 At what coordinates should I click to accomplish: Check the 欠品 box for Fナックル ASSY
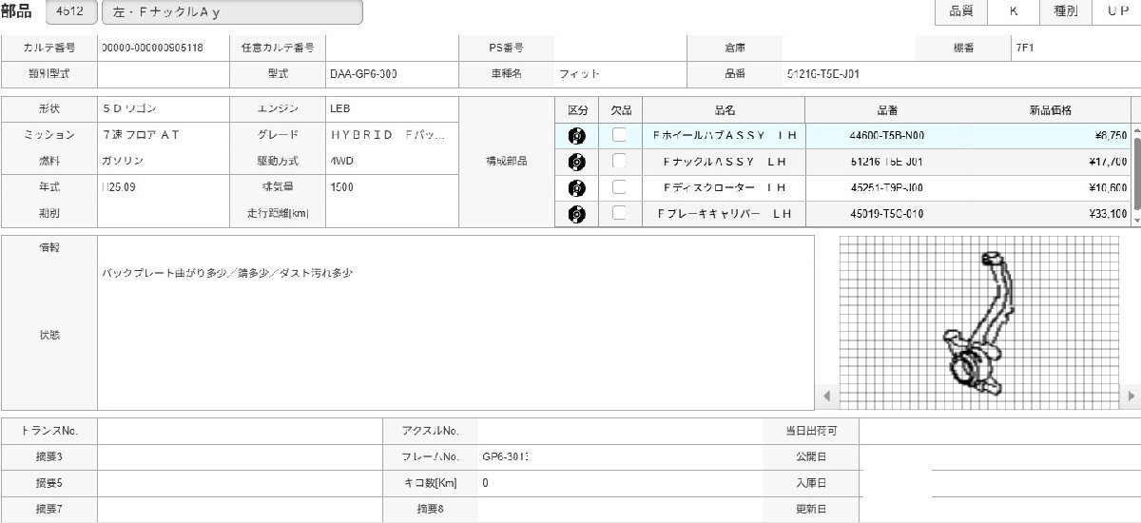[619, 162]
